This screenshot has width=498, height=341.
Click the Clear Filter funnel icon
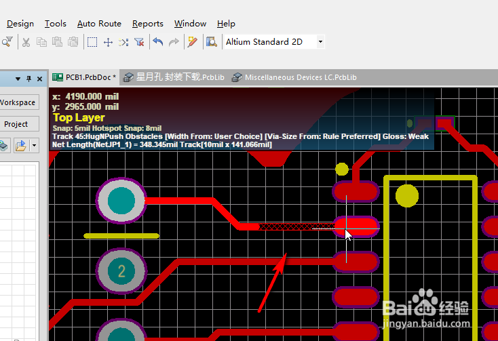[139, 42]
